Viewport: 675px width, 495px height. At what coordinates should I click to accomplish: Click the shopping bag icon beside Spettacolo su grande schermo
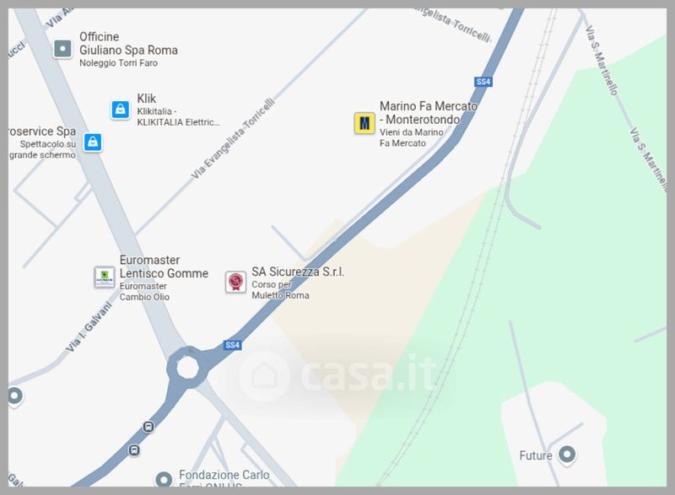pos(93,142)
